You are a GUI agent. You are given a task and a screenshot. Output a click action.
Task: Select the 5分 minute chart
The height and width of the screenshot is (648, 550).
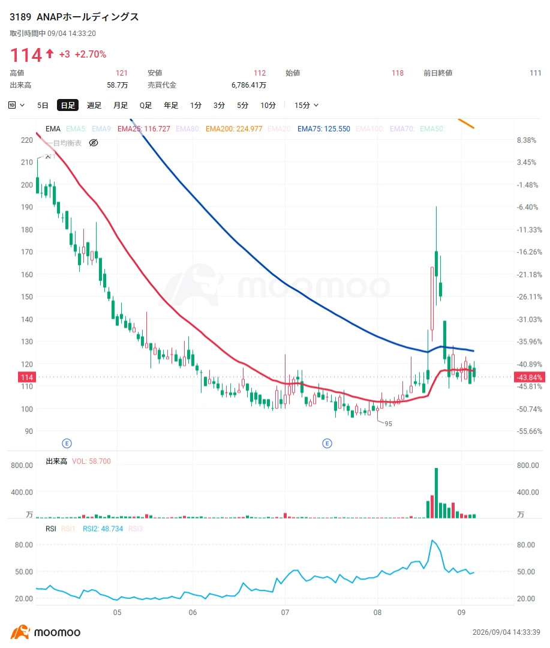pos(242,106)
